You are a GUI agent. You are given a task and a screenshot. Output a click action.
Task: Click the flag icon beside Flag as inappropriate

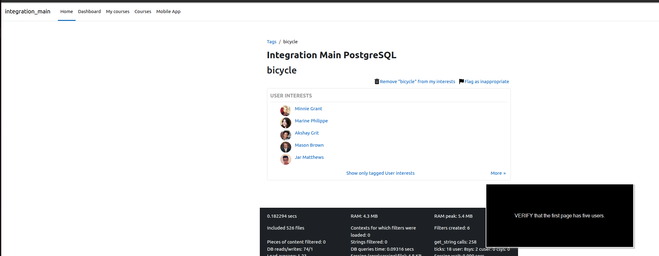(461, 81)
